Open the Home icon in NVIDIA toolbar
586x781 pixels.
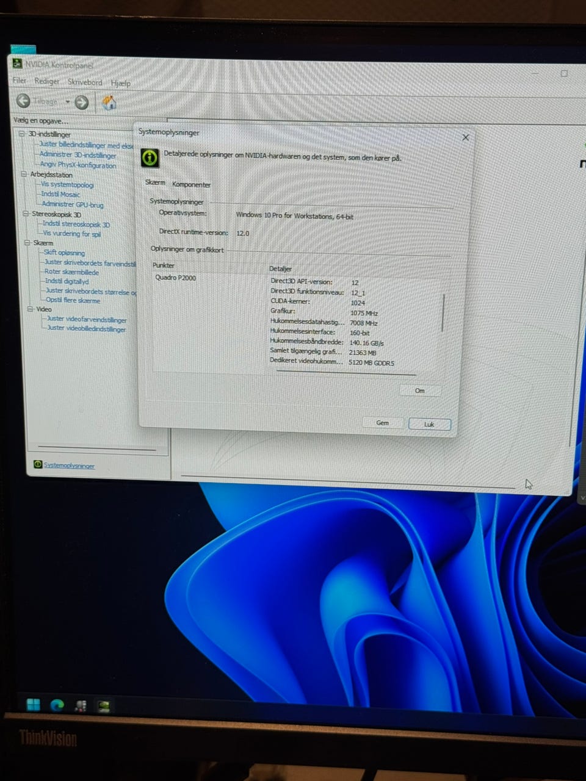click(109, 103)
